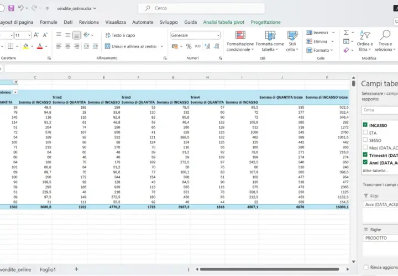Apply thousands separator style
Image resolution: width=398 pixels, height=276 pixels.
pyautogui.click(x=198, y=46)
